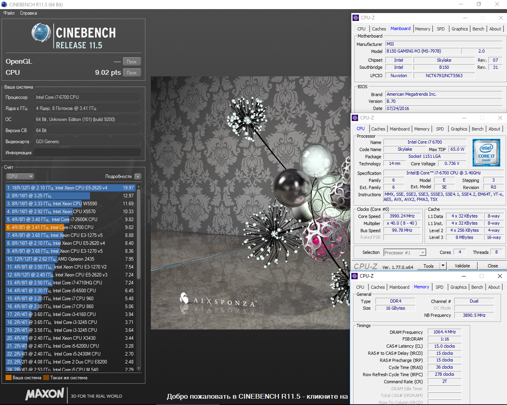
Task: Select ranking row Core i5-6500 CPU
Action: tap(71, 291)
